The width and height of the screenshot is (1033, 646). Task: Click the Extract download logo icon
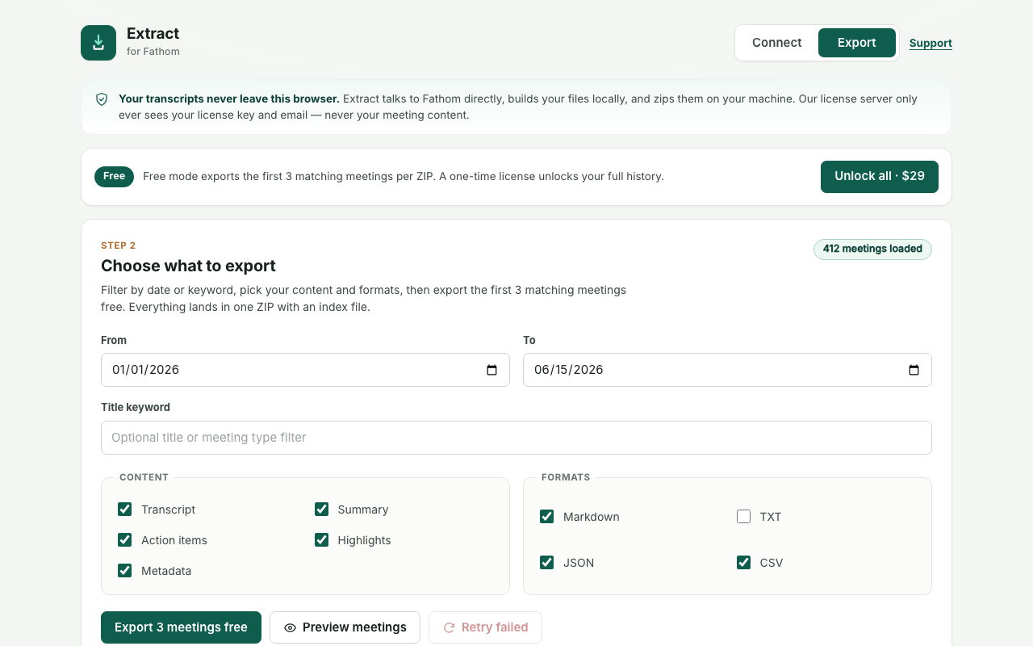(98, 43)
